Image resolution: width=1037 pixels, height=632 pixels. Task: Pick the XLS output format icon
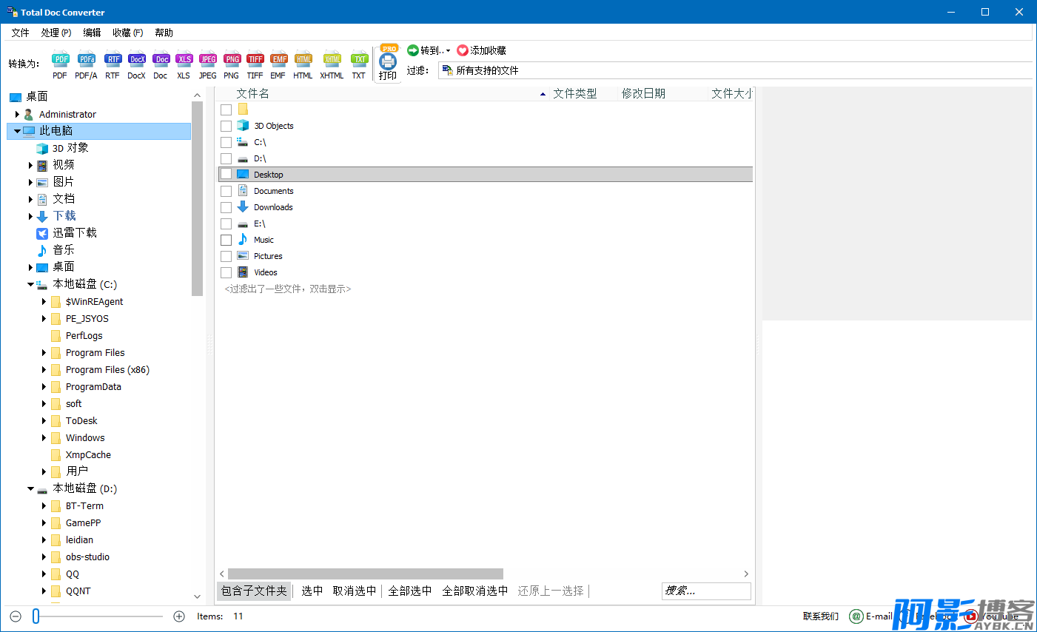coord(184,60)
